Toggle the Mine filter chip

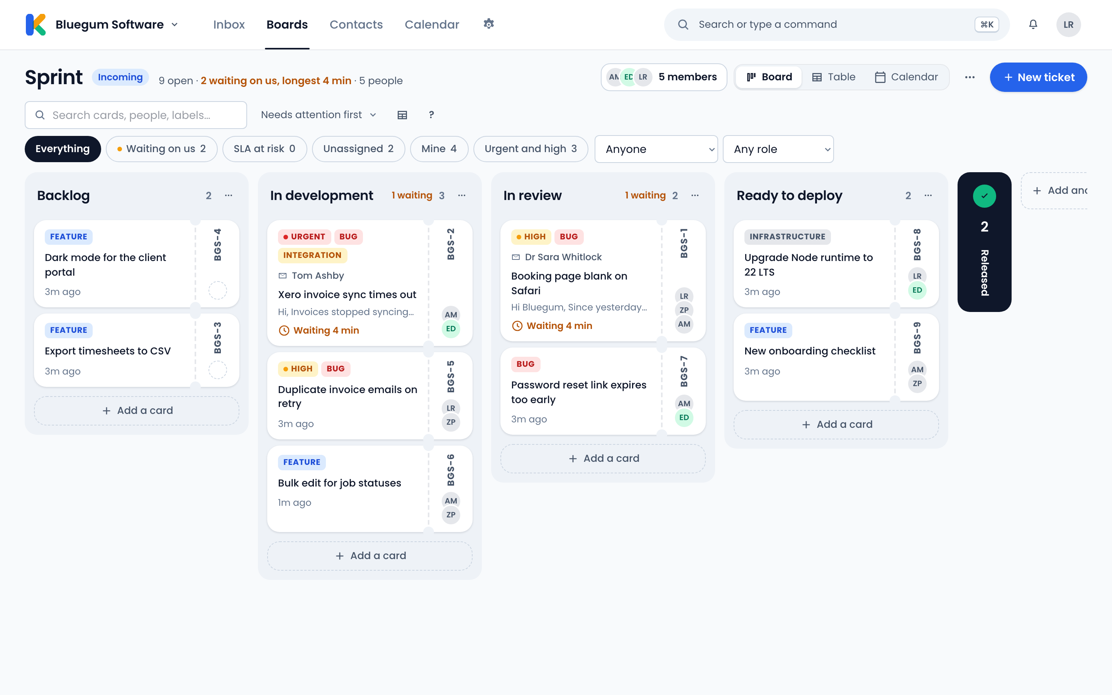pos(439,149)
